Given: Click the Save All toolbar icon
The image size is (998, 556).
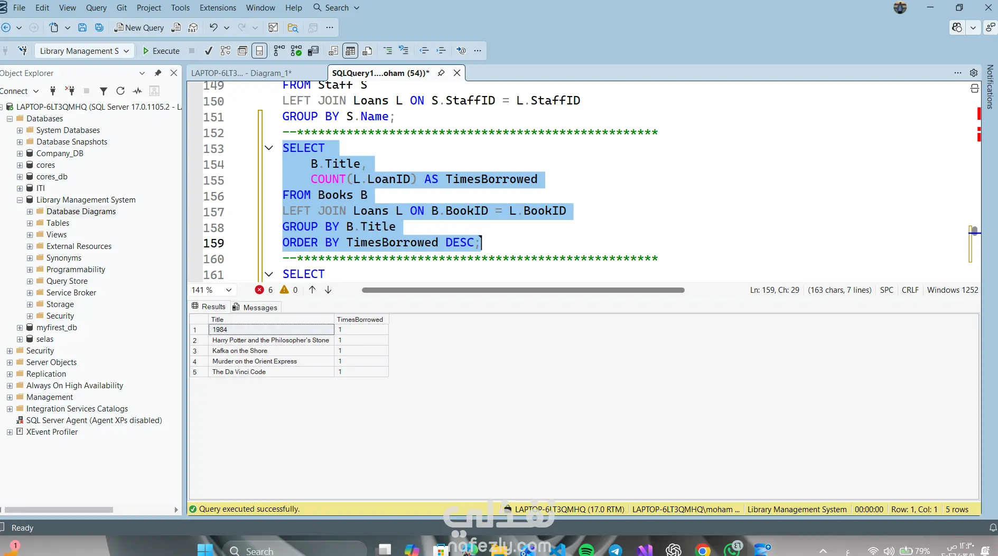Looking at the screenshot, I should (x=99, y=27).
